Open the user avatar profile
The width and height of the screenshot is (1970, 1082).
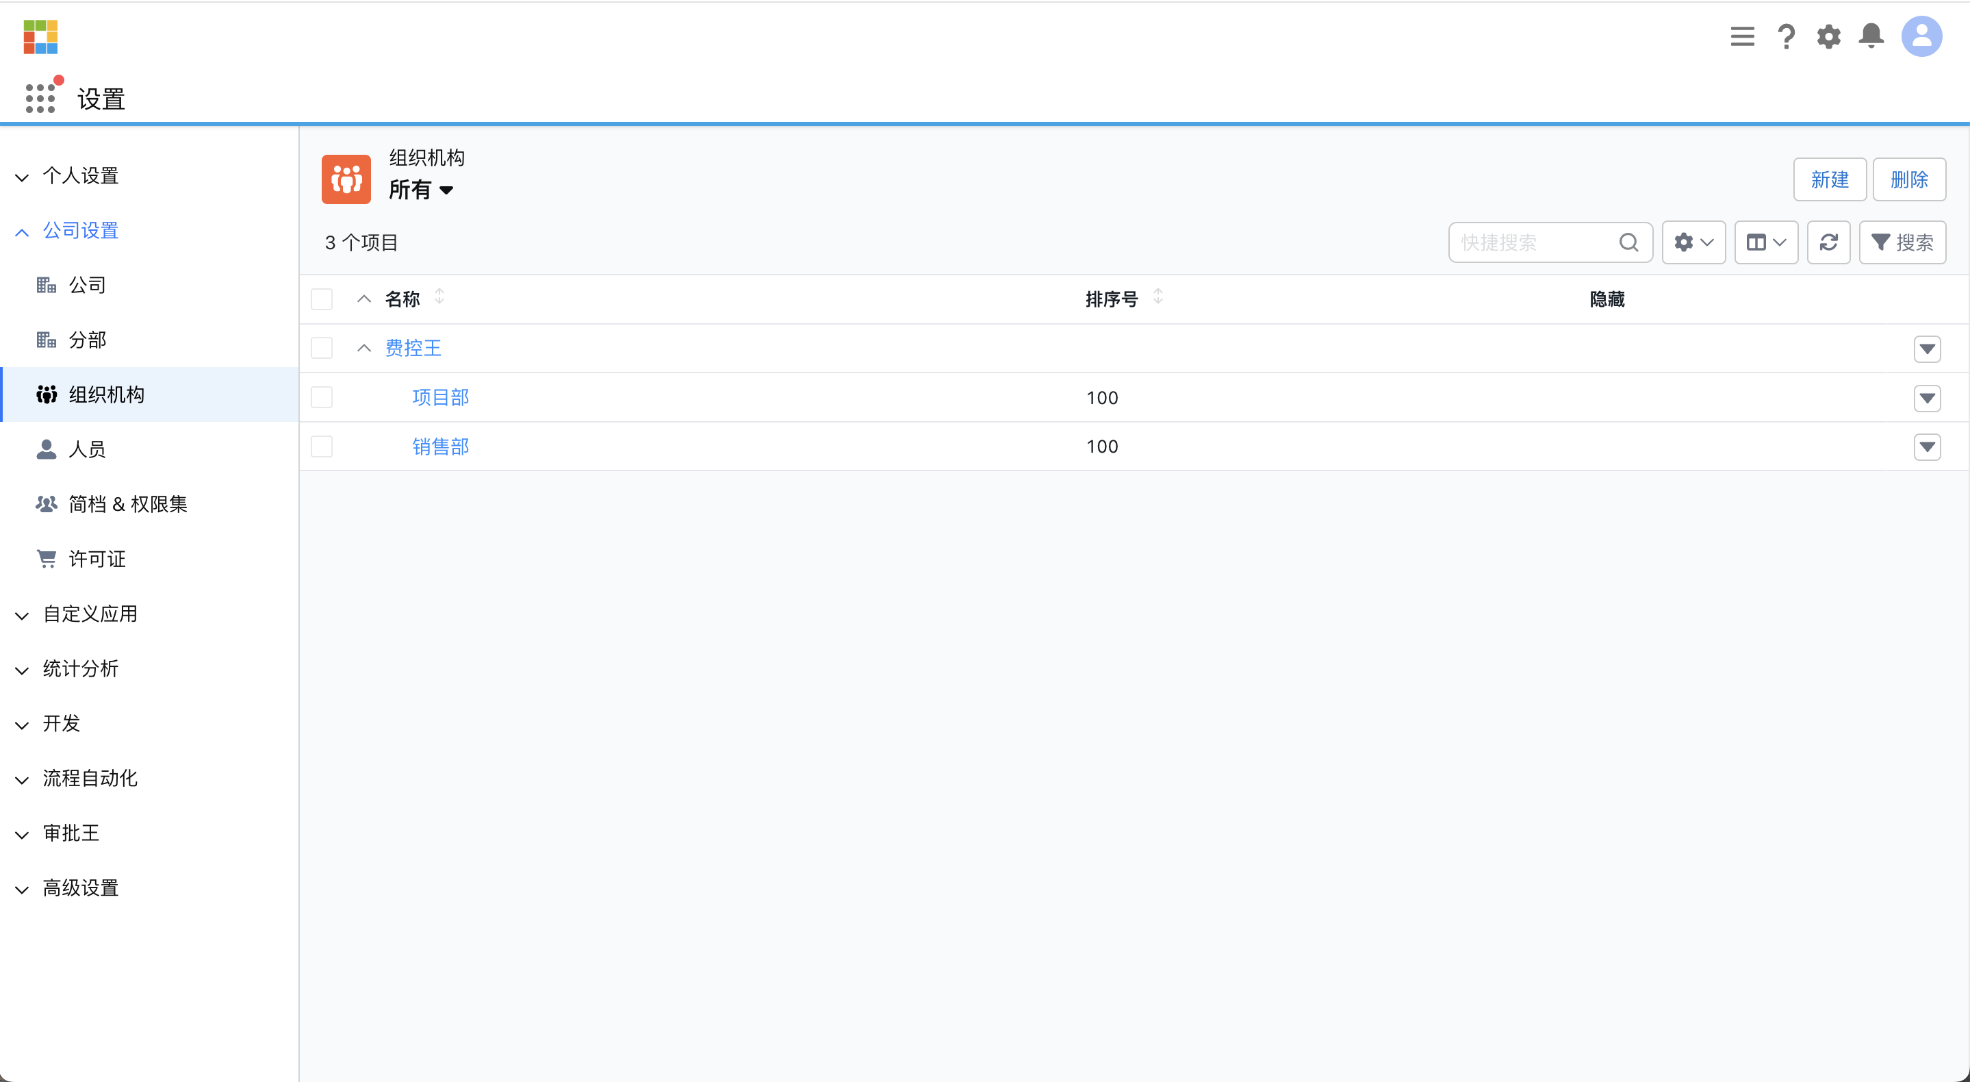[1921, 36]
